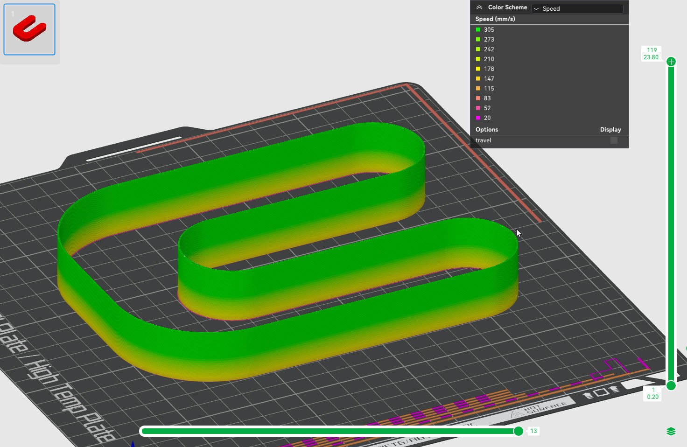
Task: Enable the travel Display checkbox
Action: click(613, 140)
